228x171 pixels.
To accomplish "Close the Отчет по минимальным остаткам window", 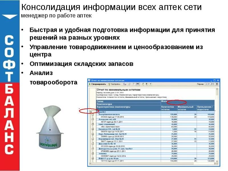I will tap(218, 80).
